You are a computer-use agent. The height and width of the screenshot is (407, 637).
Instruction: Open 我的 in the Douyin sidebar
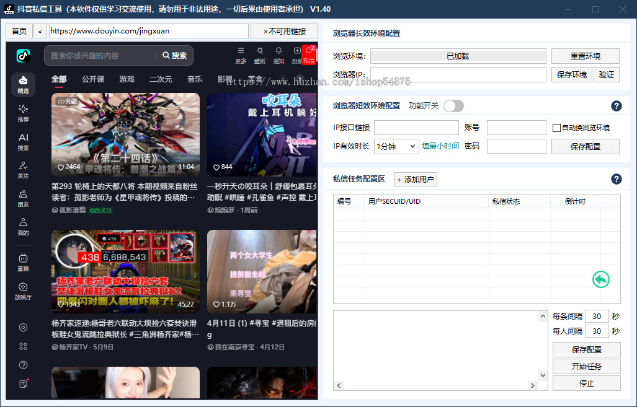pos(23,227)
